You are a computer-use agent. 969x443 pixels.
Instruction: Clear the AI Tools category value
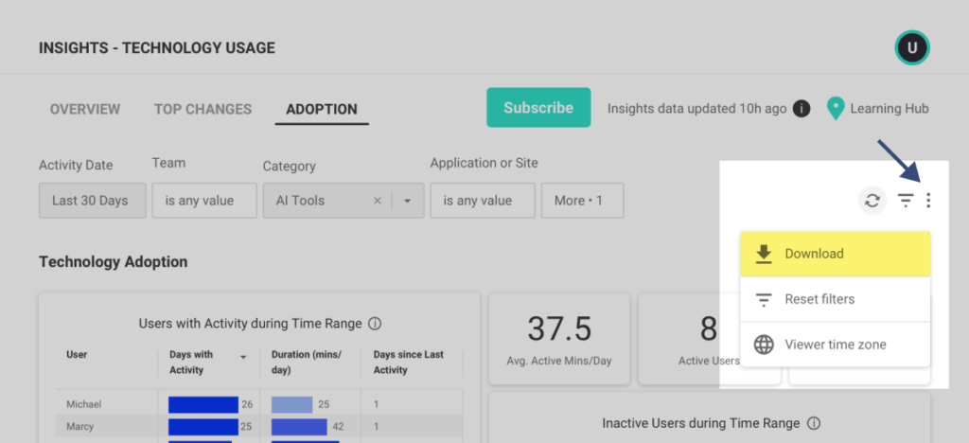coord(377,201)
